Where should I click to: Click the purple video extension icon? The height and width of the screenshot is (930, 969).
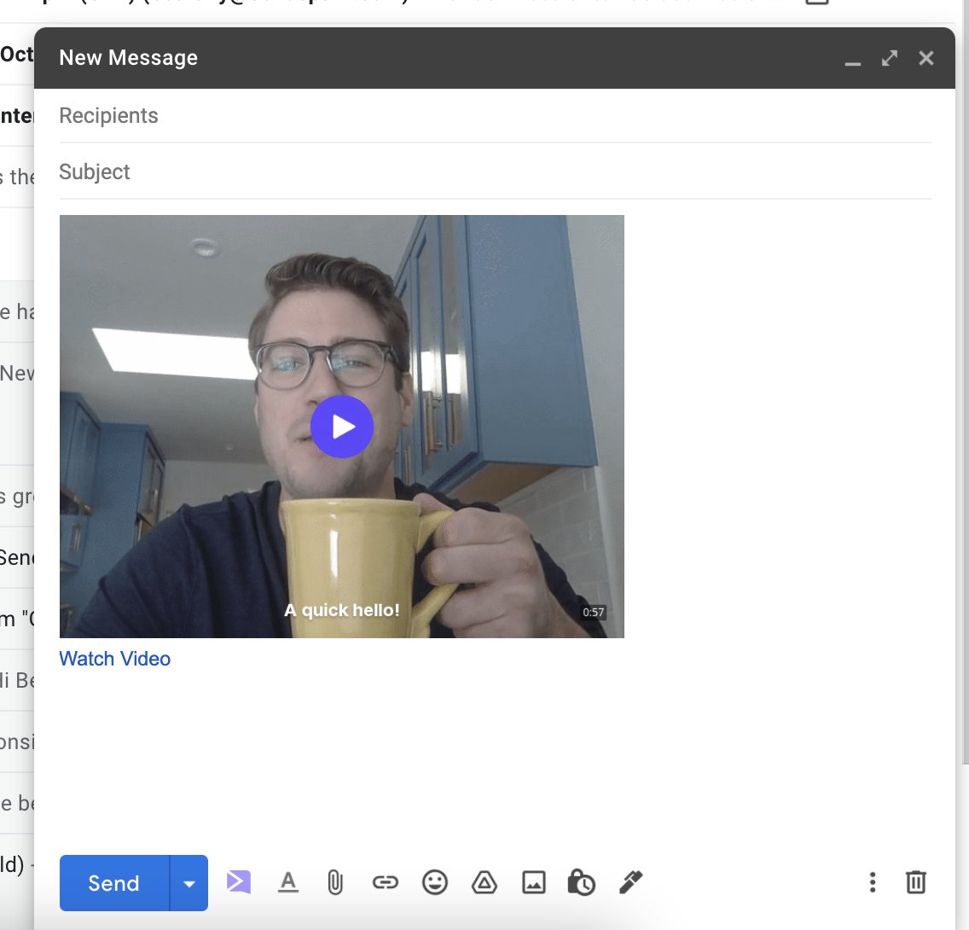point(239,882)
